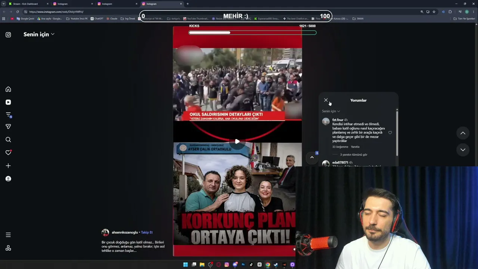This screenshot has height=269, width=478.
Task: Open OBS Studio from the taskbar
Action: [210, 265]
